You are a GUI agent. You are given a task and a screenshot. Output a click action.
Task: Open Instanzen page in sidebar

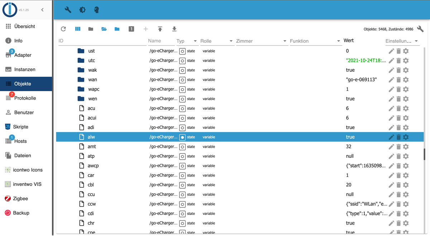click(26, 69)
